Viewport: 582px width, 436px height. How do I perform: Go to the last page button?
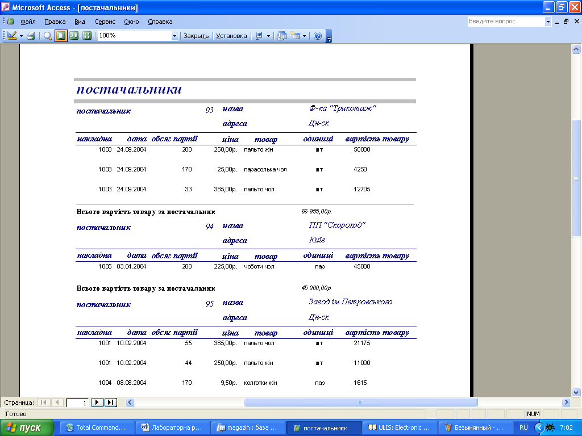111,403
